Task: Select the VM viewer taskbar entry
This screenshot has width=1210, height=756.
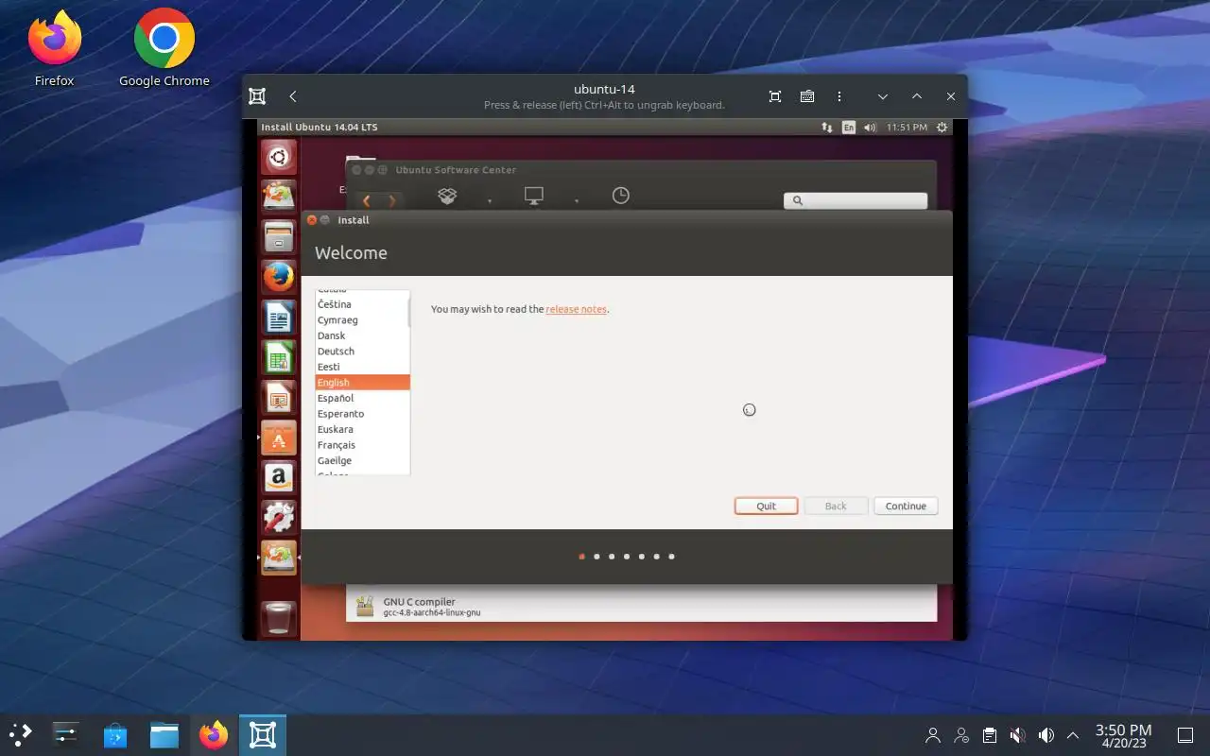Action: [262, 735]
